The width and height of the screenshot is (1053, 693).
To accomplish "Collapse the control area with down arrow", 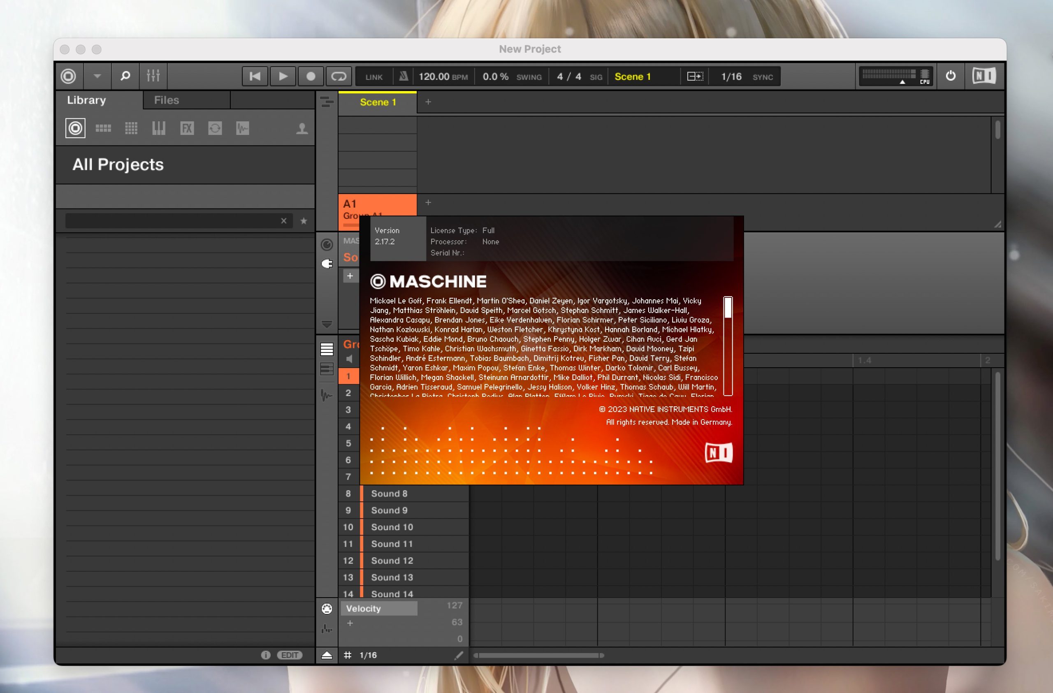I will click(x=327, y=324).
